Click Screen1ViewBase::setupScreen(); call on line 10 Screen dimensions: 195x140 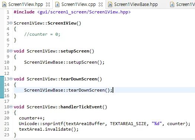point(64,62)
